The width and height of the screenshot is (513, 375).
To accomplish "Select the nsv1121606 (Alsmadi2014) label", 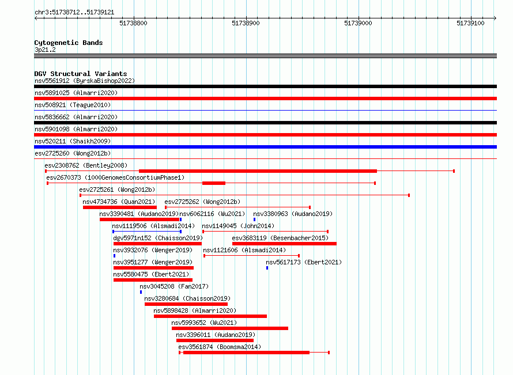I will (244, 250).
